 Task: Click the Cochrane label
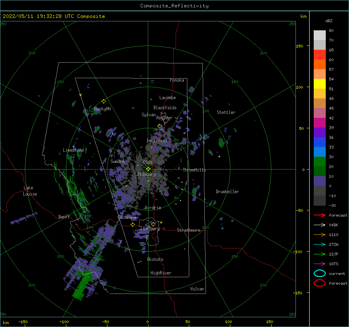127,217
